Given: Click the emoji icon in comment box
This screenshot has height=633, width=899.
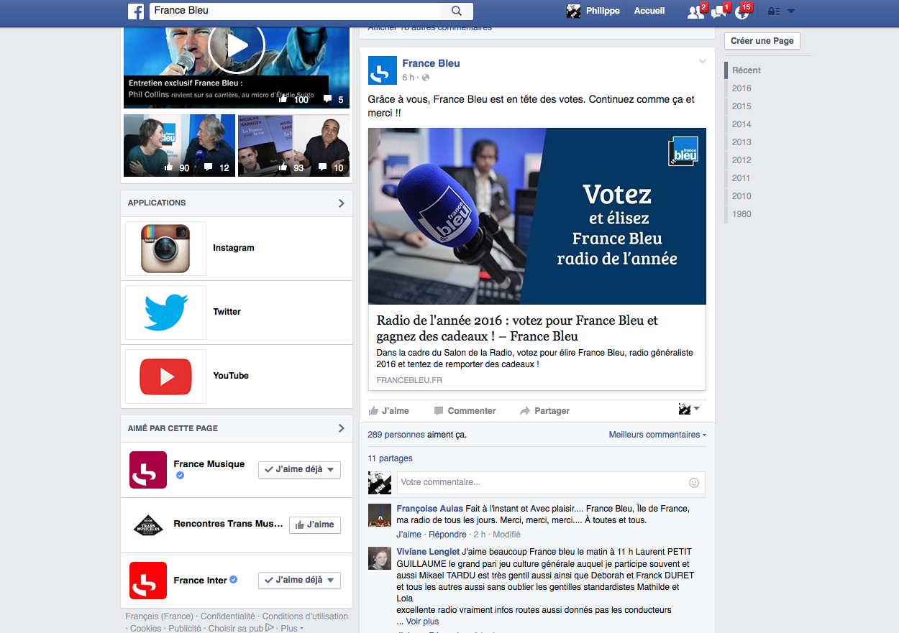Looking at the screenshot, I should pyautogui.click(x=694, y=483).
